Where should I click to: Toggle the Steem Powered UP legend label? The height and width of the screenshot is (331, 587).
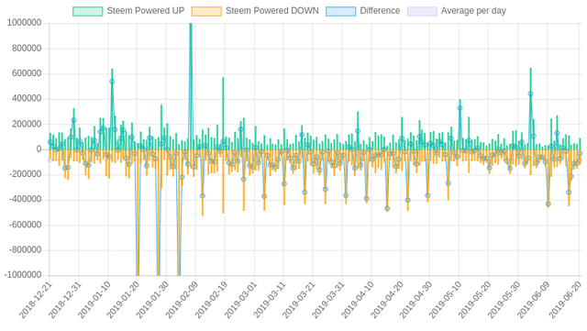146,11
